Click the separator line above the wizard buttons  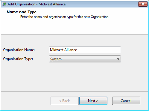74,91
